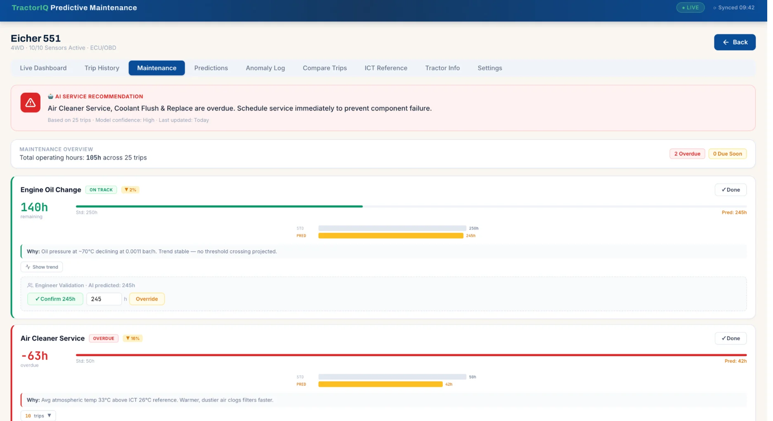This screenshot has height=421, width=773.
Task: Open the 10 trips dropdown
Action: (x=38, y=416)
